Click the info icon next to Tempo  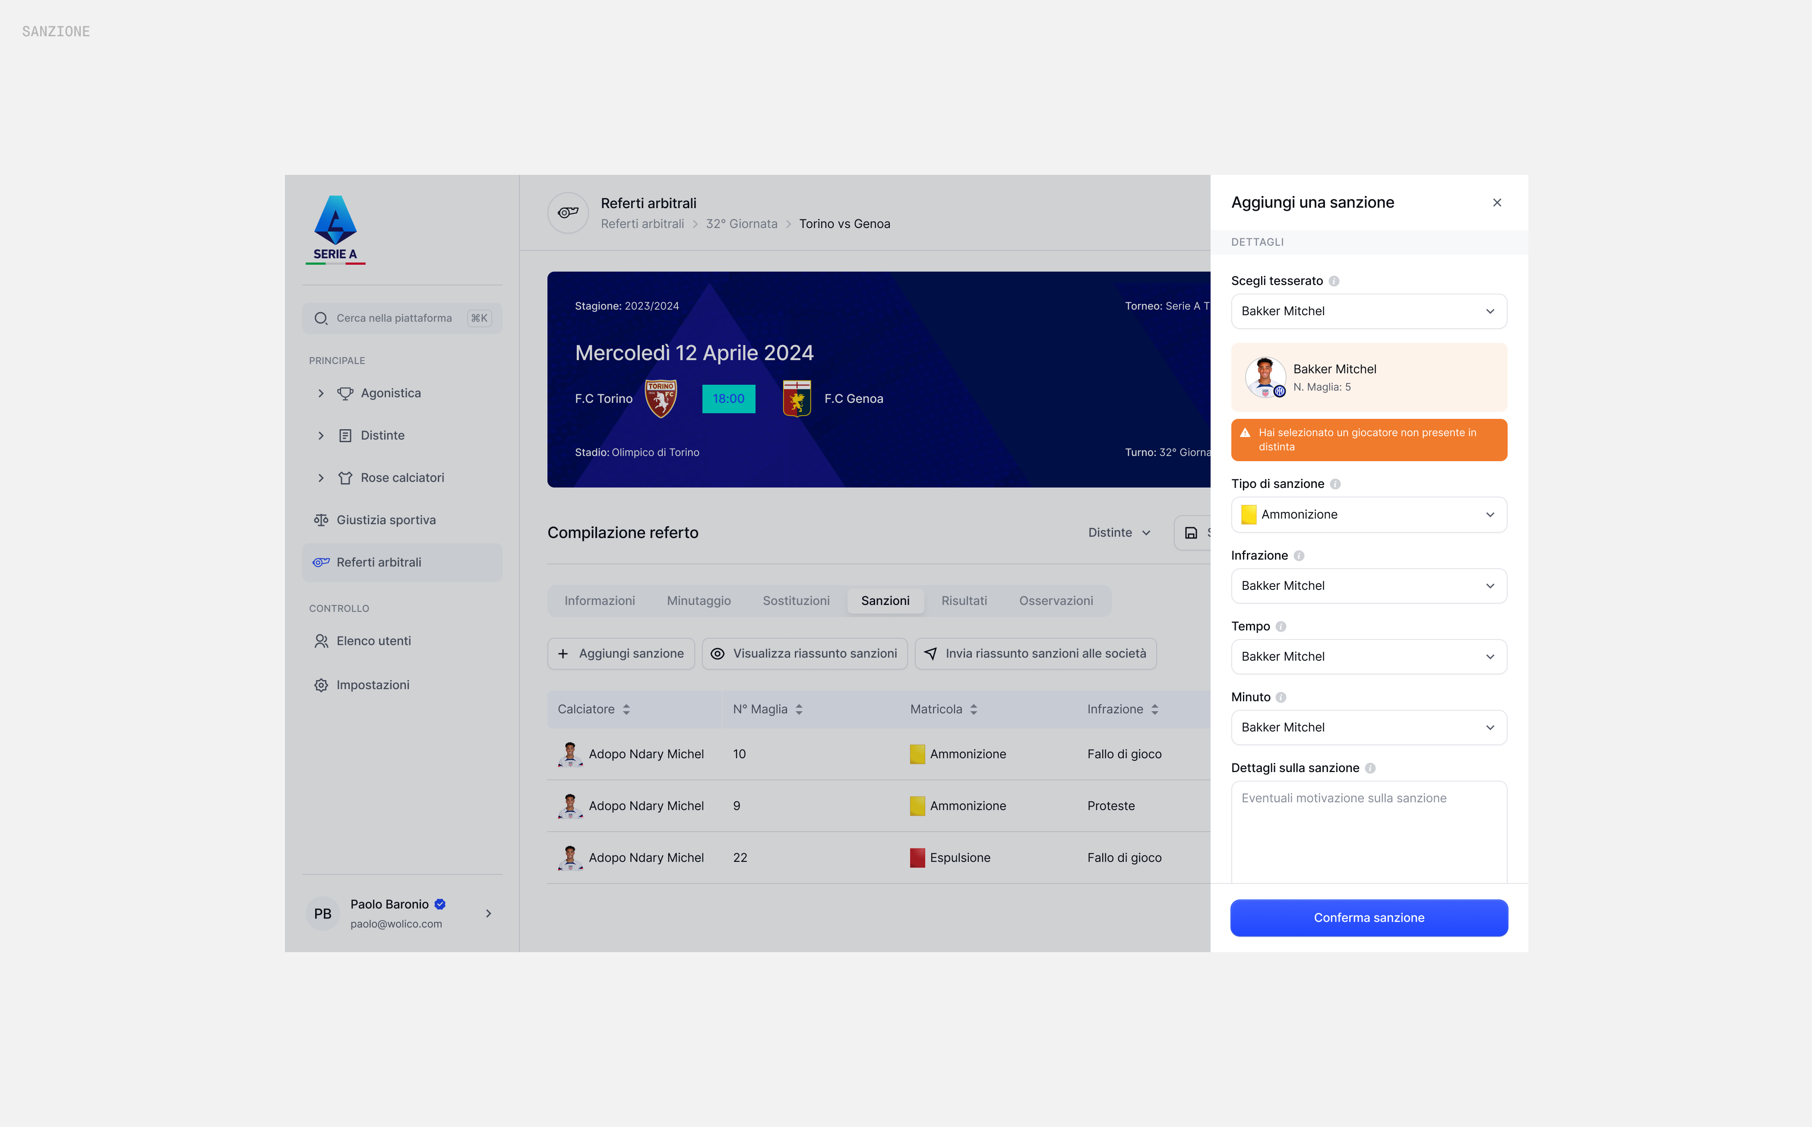1281,627
